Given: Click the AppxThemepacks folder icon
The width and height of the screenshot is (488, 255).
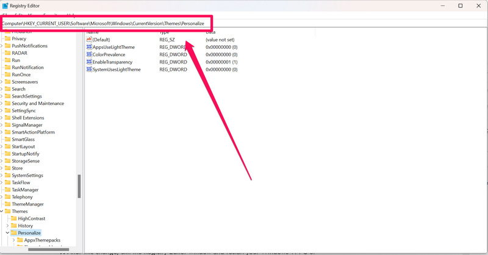Looking at the screenshot, I should click(20, 240).
